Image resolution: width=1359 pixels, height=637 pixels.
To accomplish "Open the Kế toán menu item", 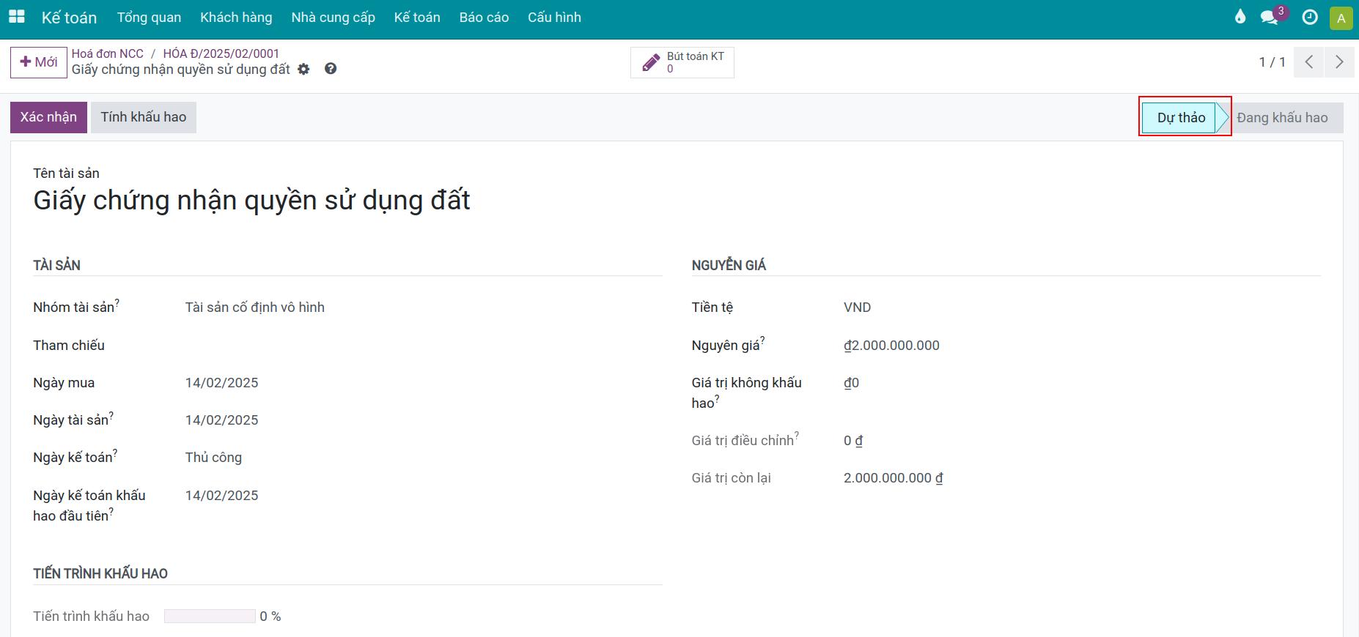I will 417,18.
